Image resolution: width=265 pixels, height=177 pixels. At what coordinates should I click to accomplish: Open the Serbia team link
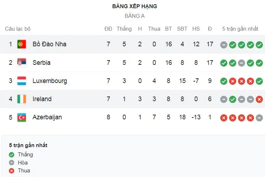point(42,63)
